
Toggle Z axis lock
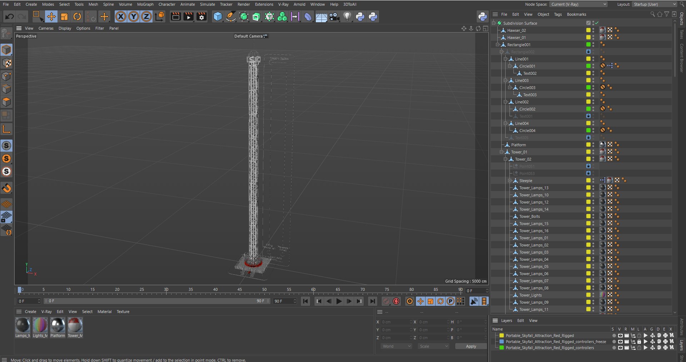click(x=146, y=16)
